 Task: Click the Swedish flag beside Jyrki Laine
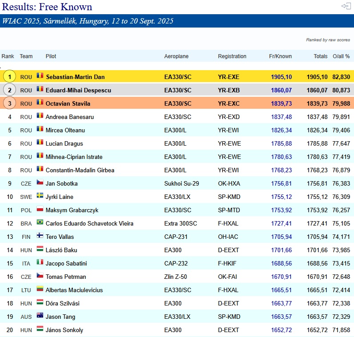[40, 195]
